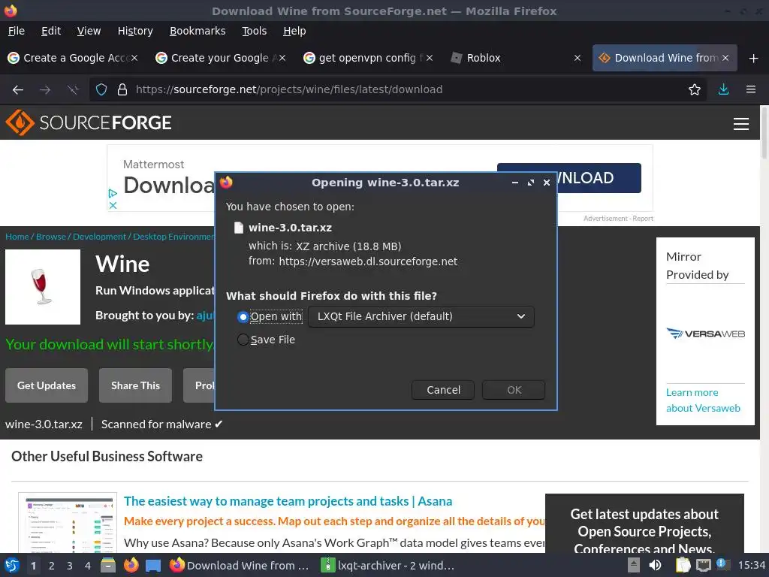Launch Firefox from taskbar quick launch icon
The width and height of the screenshot is (769, 577).
point(131,565)
